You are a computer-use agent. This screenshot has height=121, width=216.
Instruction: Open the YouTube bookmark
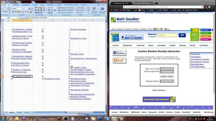point(115,10)
